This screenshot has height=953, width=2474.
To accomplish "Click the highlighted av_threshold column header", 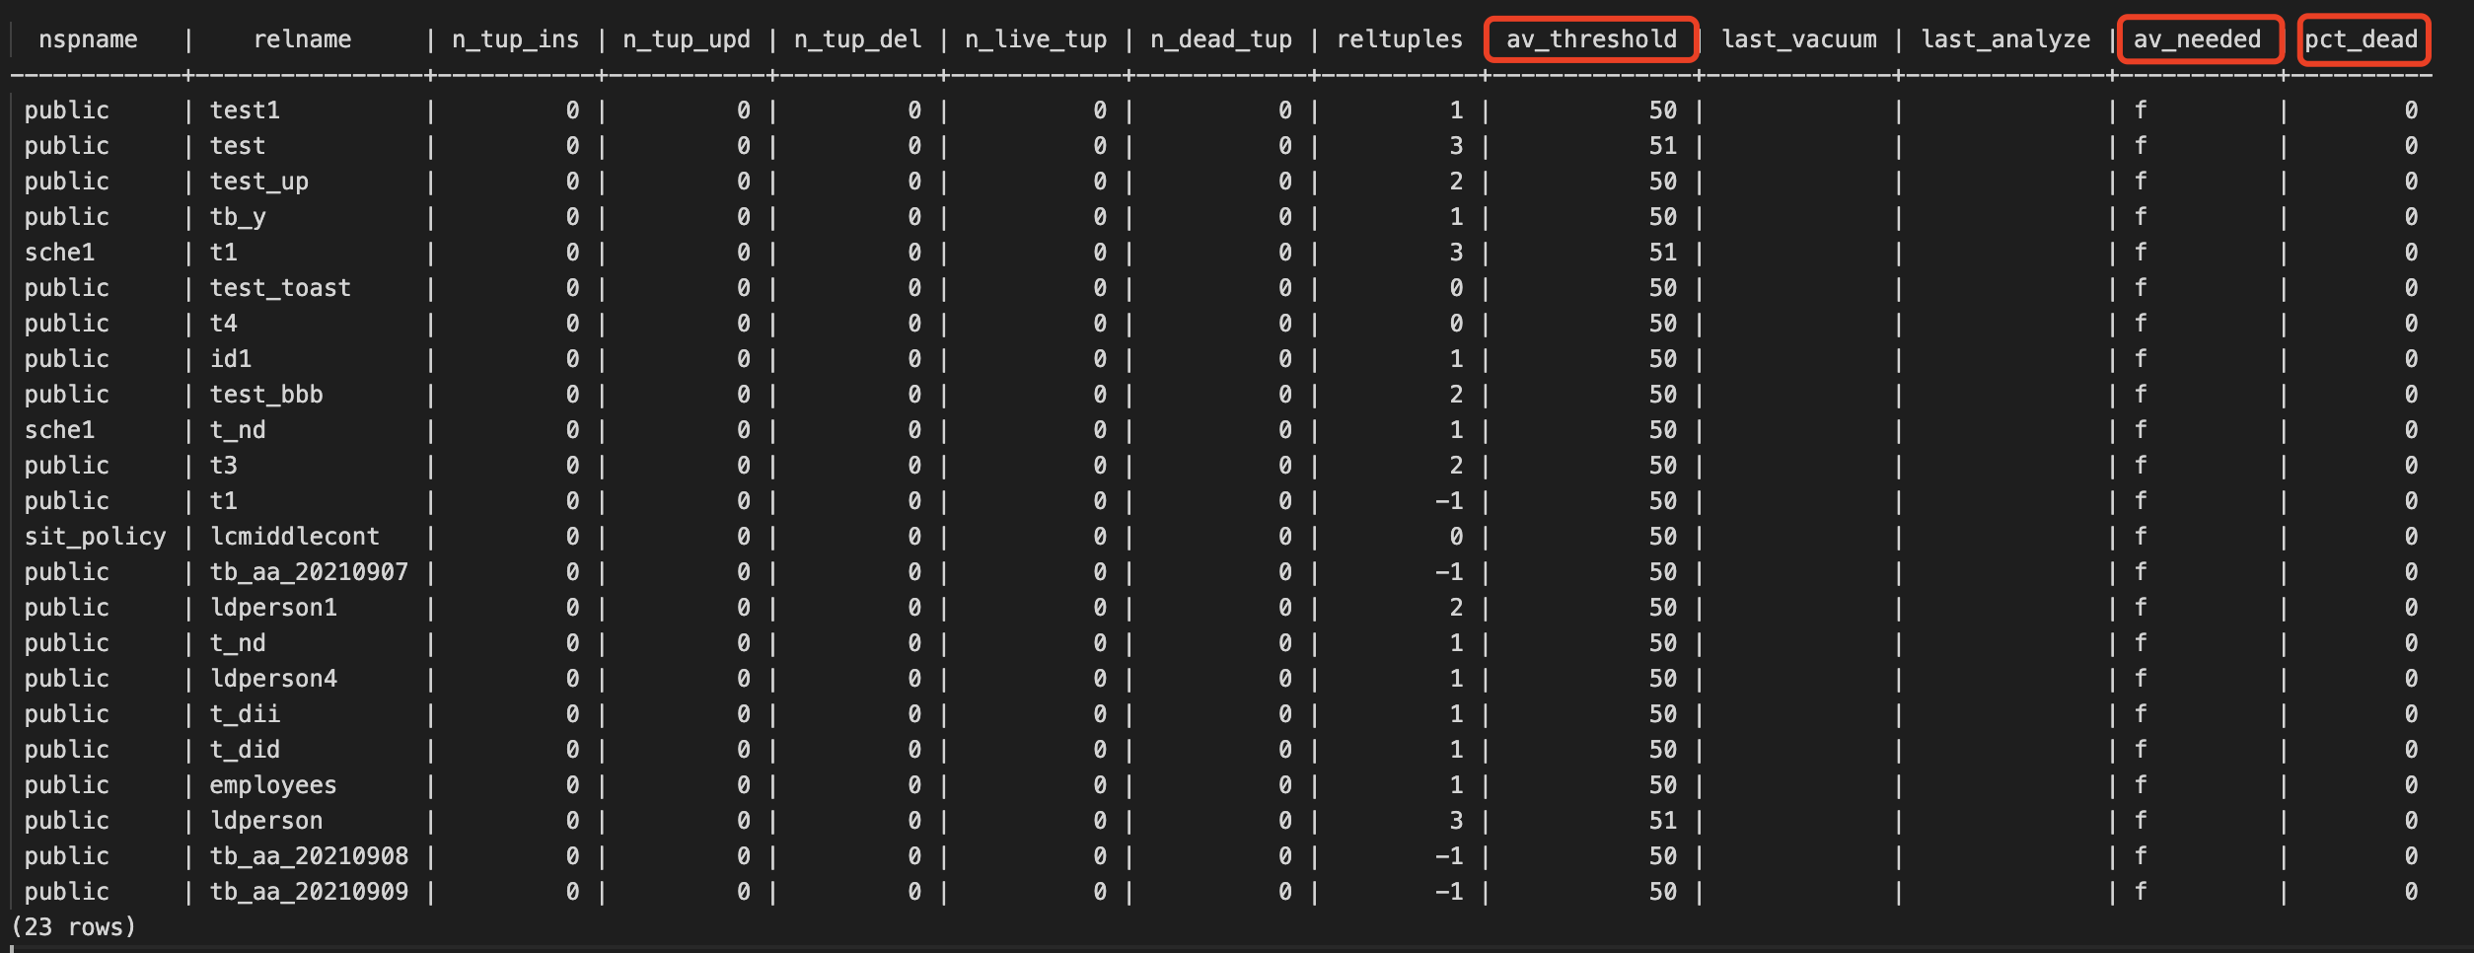I will [x=1590, y=39].
